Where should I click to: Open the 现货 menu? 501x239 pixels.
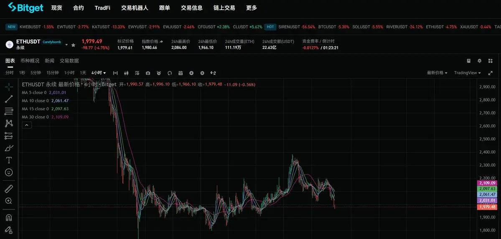56,8
